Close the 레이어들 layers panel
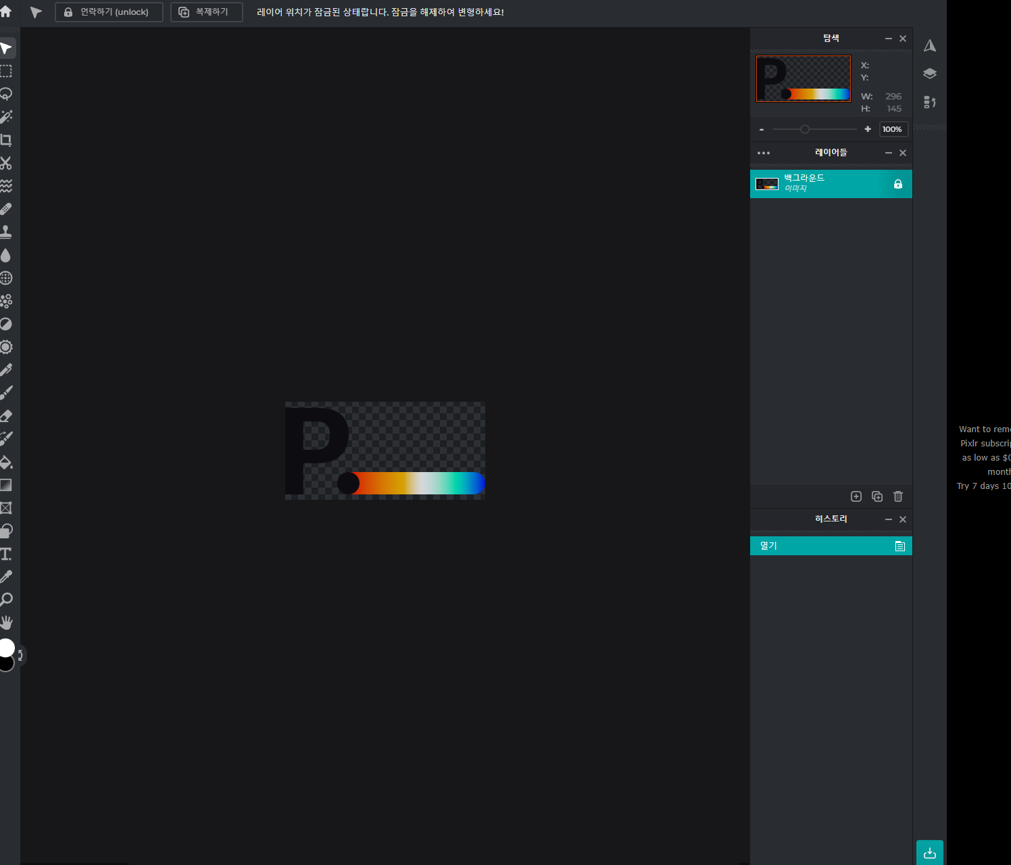This screenshot has width=1011, height=865. pyautogui.click(x=903, y=153)
